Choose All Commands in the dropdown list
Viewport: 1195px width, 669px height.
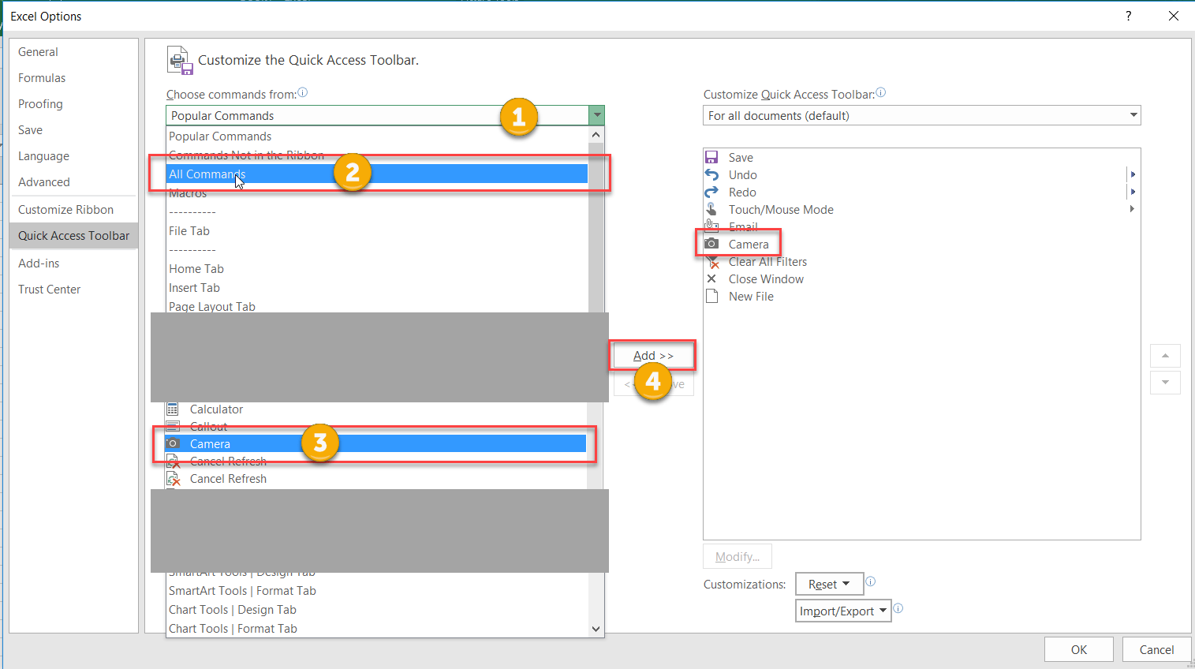coord(377,174)
